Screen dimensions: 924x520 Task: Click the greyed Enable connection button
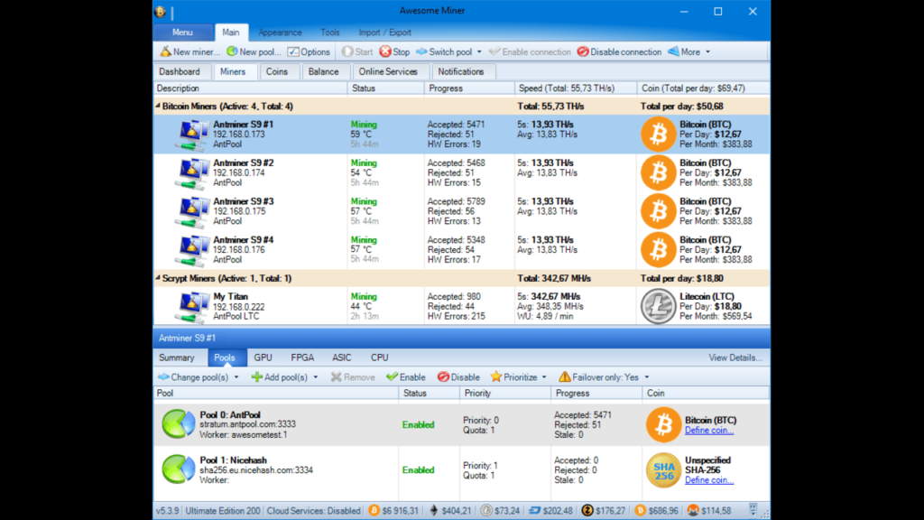pyautogui.click(x=530, y=51)
